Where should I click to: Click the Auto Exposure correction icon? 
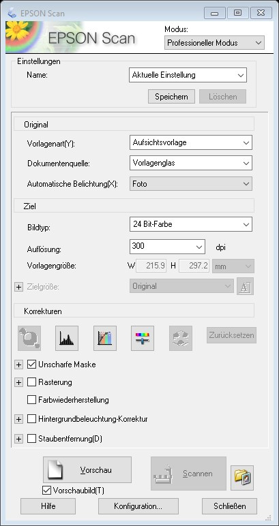[29, 338]
